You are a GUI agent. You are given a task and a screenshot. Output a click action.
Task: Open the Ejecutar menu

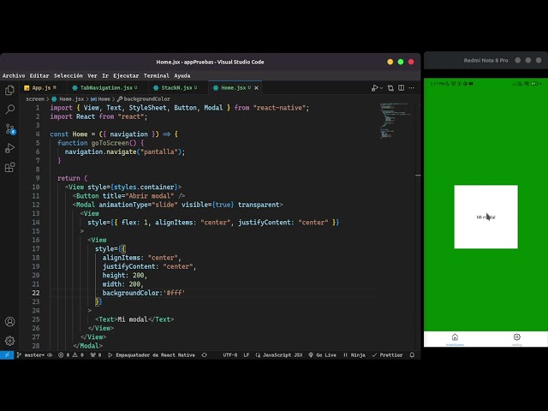click(x=126, y=75)
